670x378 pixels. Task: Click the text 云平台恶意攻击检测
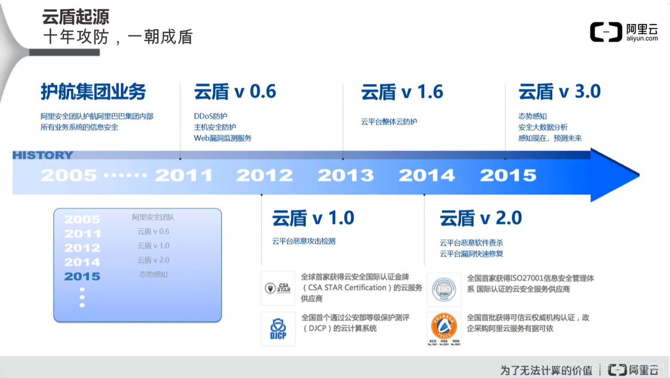[x=304, y=241]
